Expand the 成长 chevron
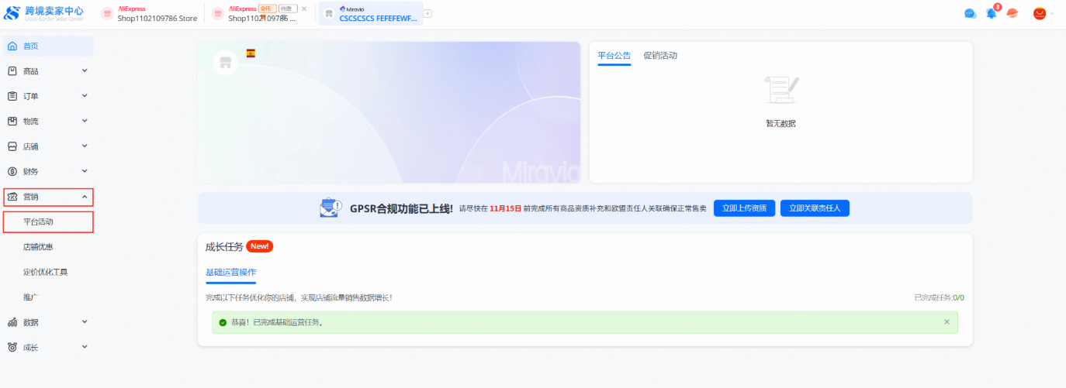1066x388 pixels. (x=85, y=347)
